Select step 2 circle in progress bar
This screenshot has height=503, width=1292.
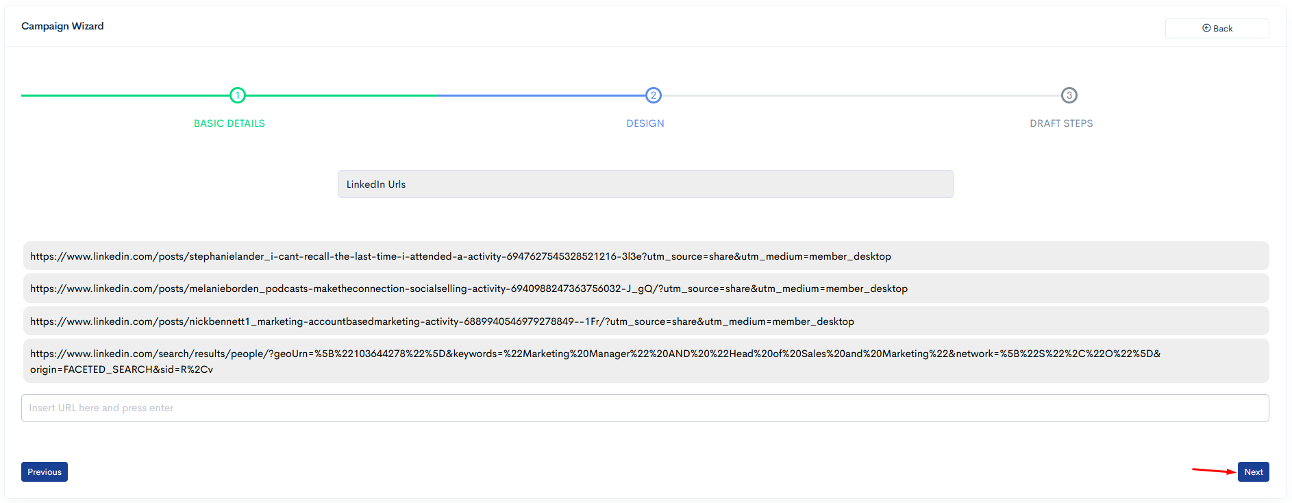coord(654,95)
